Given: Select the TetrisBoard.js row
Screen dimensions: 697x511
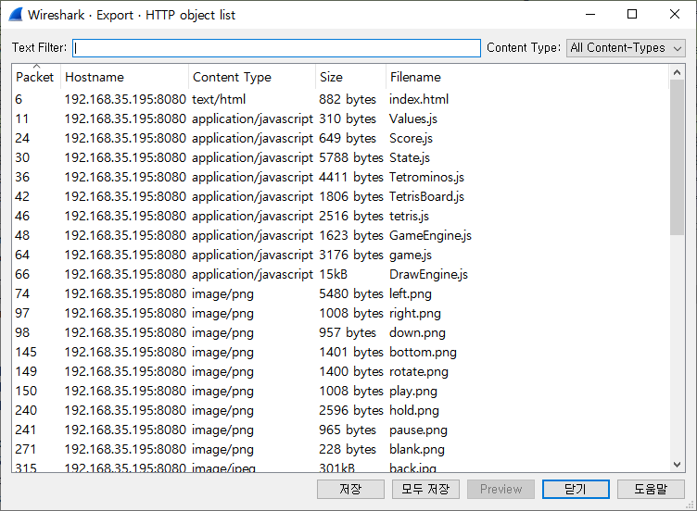Looking at the screenshot, I should coord(340,196).
